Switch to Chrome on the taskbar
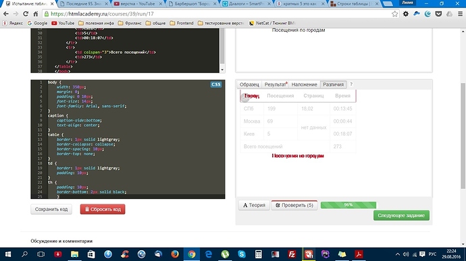 [192, 254]
